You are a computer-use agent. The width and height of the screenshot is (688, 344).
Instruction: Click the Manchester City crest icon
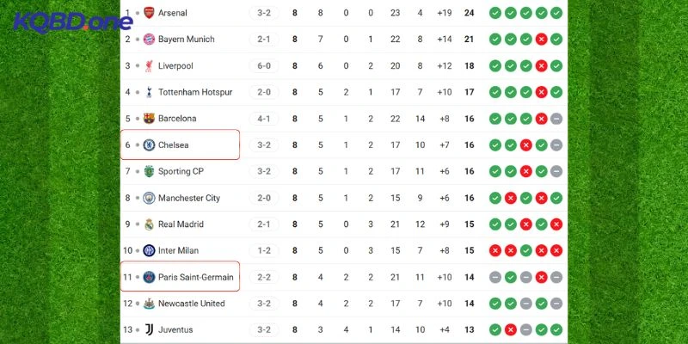pyautogui.click(x=149, y=198)
